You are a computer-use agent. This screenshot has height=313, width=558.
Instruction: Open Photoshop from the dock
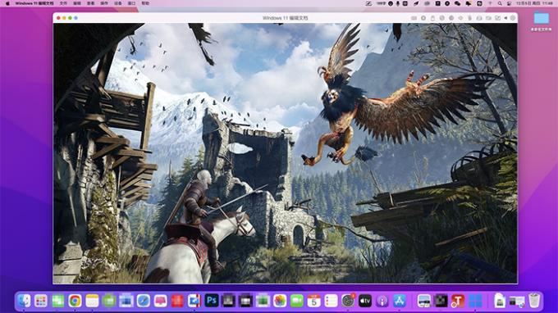(x=212, y=301)
